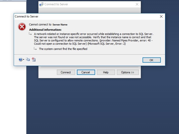
Task: Select the network-related error message text
Action: tap(94, 39)
